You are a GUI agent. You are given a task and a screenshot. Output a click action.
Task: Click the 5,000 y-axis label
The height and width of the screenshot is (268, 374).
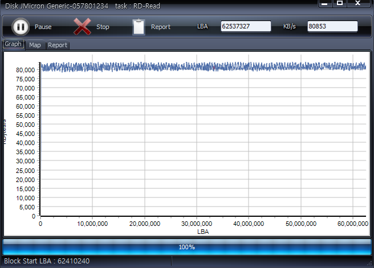pyautogui.click(x=27, y=207)
